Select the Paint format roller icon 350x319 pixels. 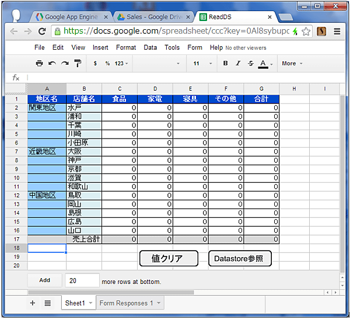click(x=78, y=63)
